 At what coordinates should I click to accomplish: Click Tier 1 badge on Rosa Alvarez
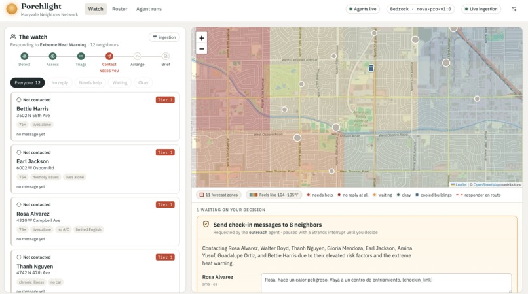coord(165,204)
